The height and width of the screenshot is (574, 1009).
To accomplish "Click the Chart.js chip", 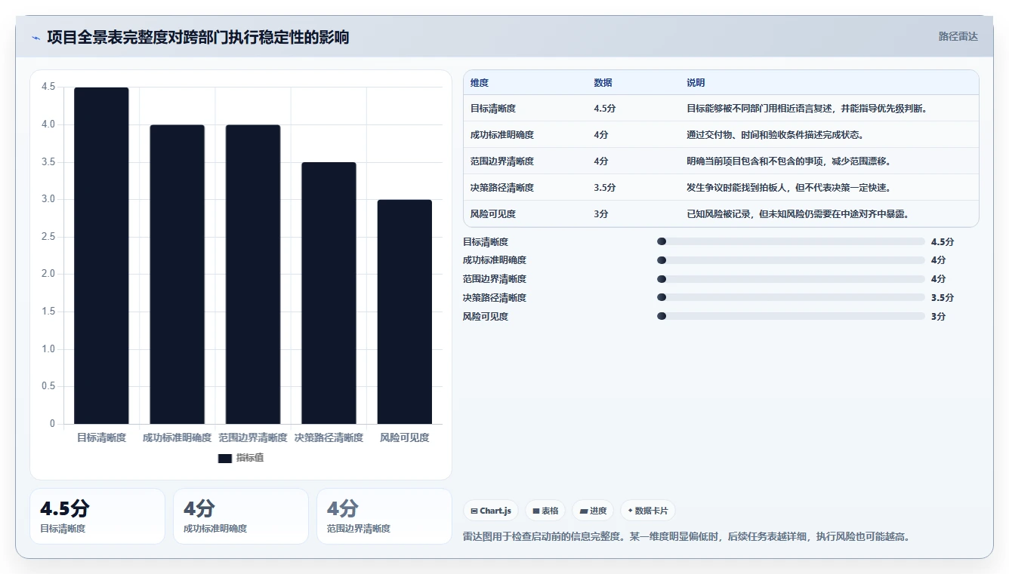I will (491, 511).
